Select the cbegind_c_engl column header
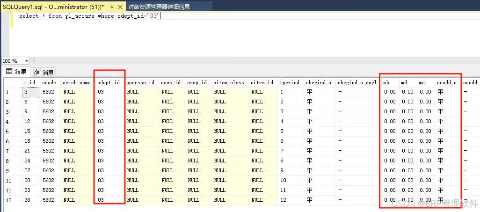The height and width of the screenshot is (212, 480). pyautogui.click(x=358, y=83)
